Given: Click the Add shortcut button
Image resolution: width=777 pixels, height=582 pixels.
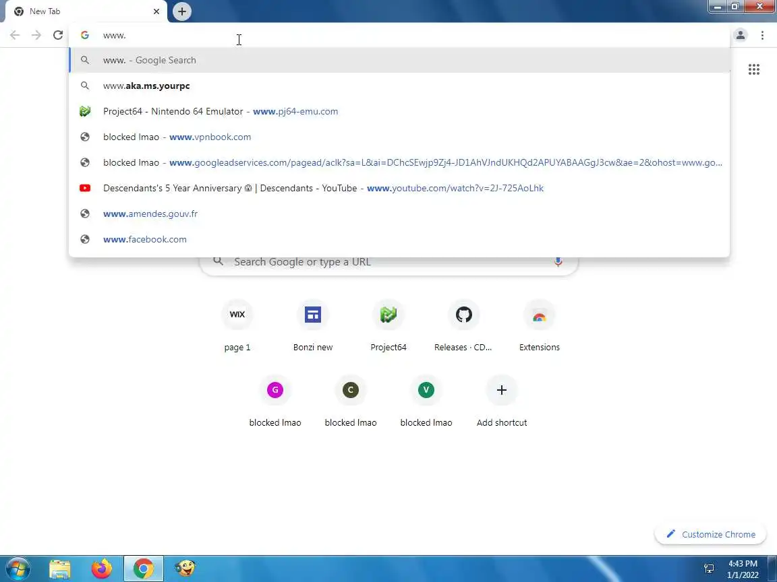Looking at the screenshot, I should 502,400.
